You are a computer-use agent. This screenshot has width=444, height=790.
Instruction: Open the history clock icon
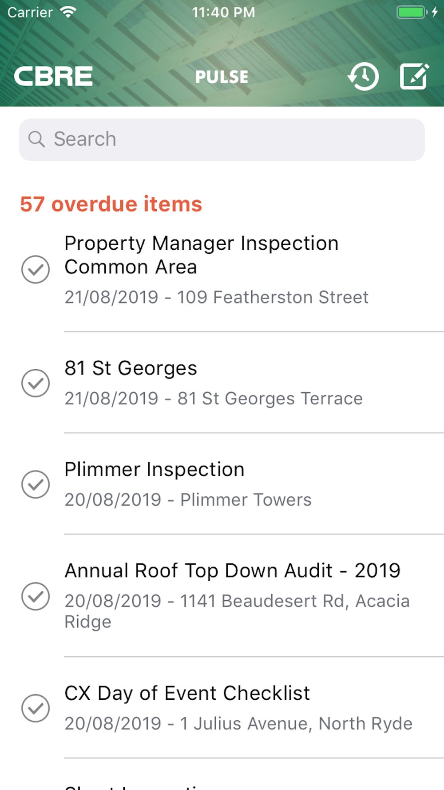pos(363,76)
